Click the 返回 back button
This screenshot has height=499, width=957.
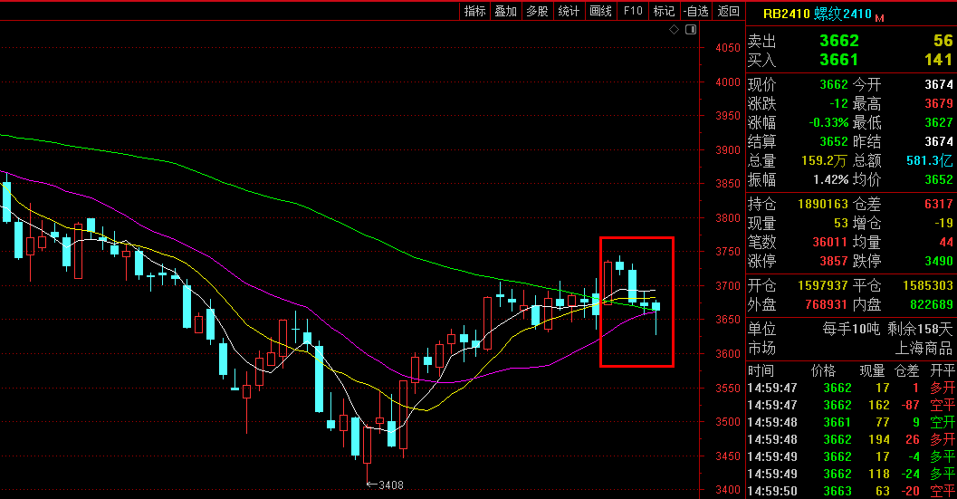pyautogui.click(x=728, y=11)
